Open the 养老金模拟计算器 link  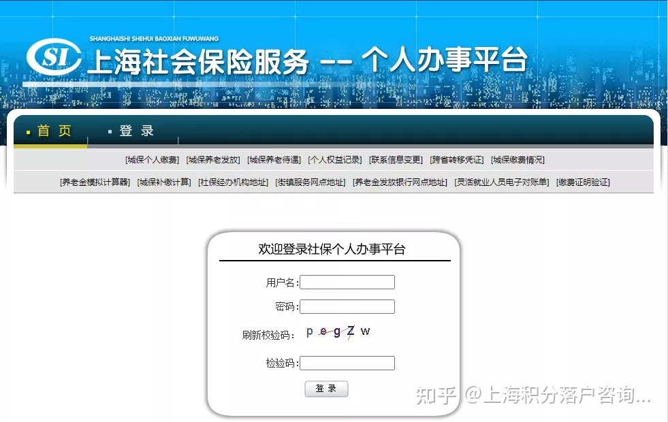[95, 182]
